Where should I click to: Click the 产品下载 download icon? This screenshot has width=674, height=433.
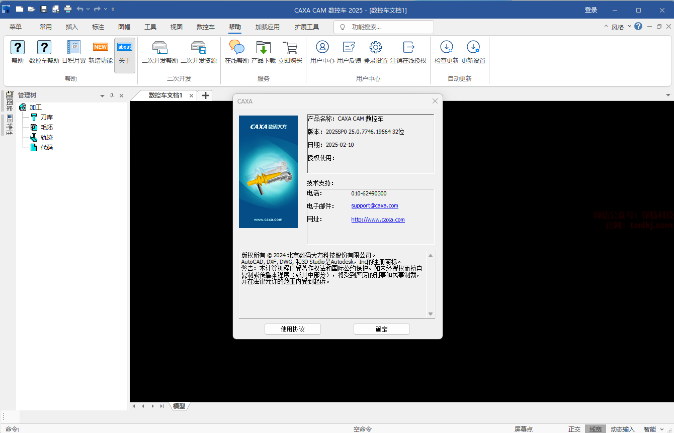[264, 48]
